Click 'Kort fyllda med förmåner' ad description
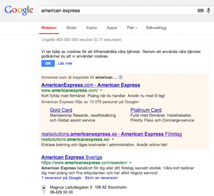 [103, 96]
